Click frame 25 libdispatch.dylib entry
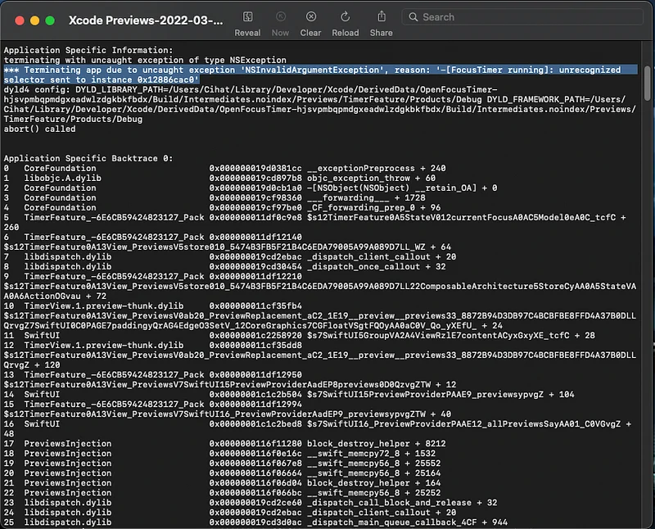 tap(123, 523)
